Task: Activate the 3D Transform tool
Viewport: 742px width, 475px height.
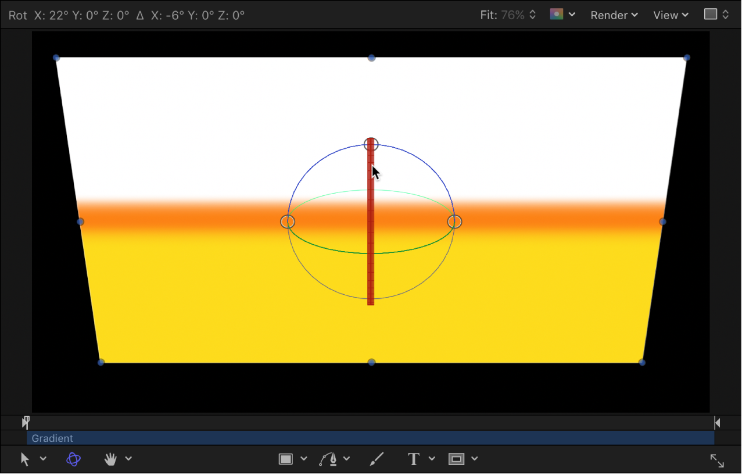Action: [x=73, y=459]
